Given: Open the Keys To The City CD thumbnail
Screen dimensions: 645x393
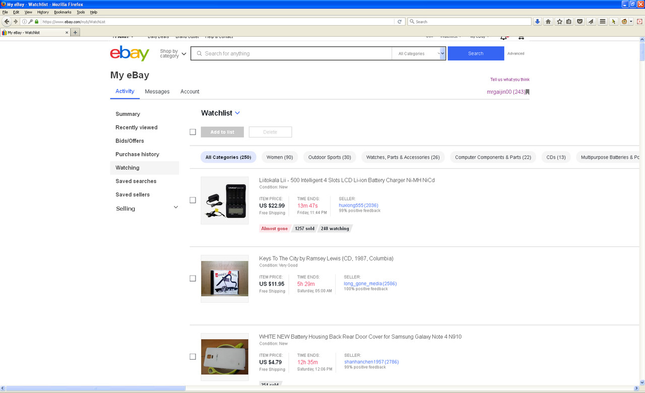Looking at the screenshot, I should 225,279.
